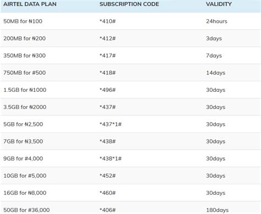The height and width of the screenshot is (214, 261).
Task: Select the *438*1# subscription code
Action: pyautogui.click(x=111, y=158)
